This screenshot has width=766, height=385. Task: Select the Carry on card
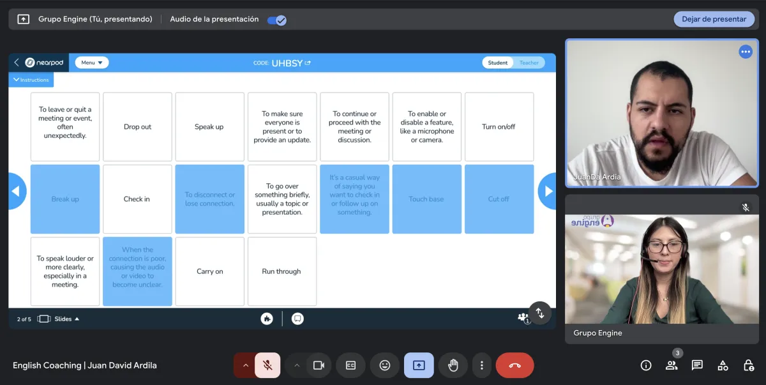[x=209, y=271]
